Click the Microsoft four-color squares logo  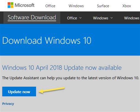coord(10,5)
